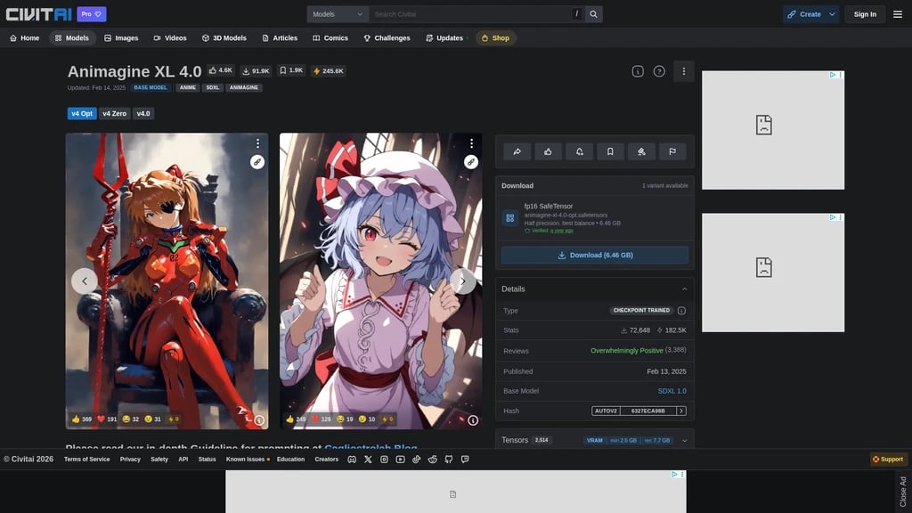Click info icon on the Remilia image

[473, 420]
